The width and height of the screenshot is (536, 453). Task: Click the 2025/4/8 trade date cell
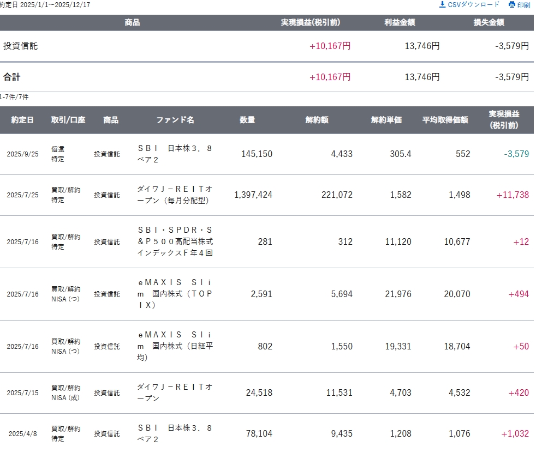(x=22, y=434)
